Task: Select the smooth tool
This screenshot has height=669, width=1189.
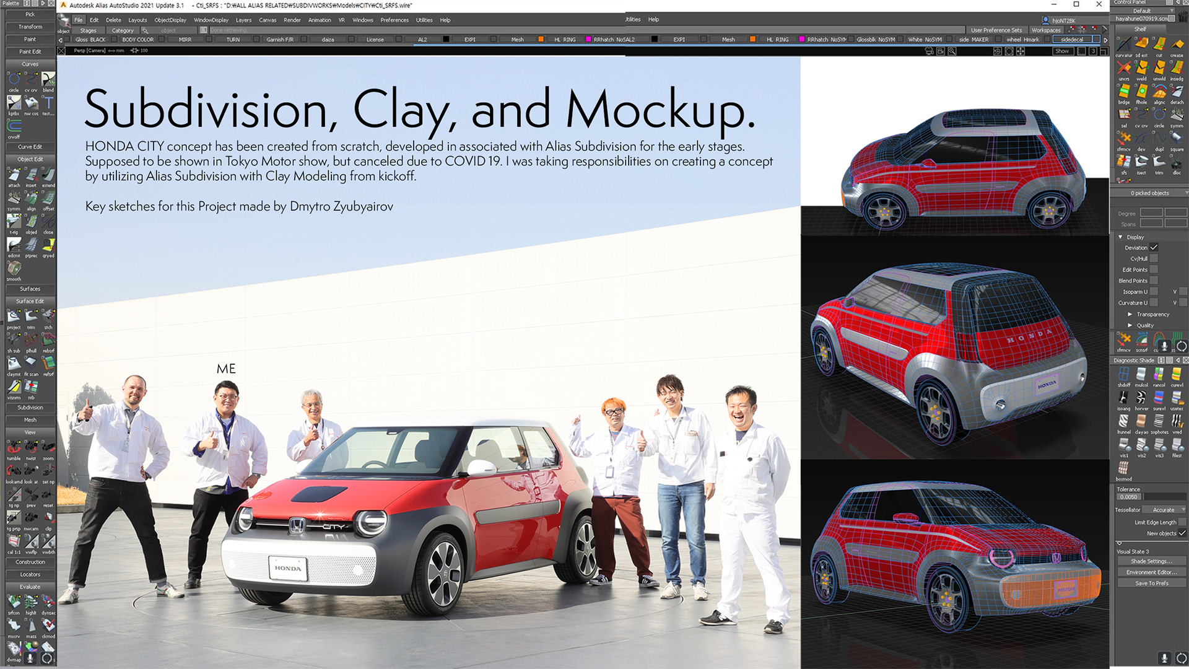Action: (x=14, y=270)
